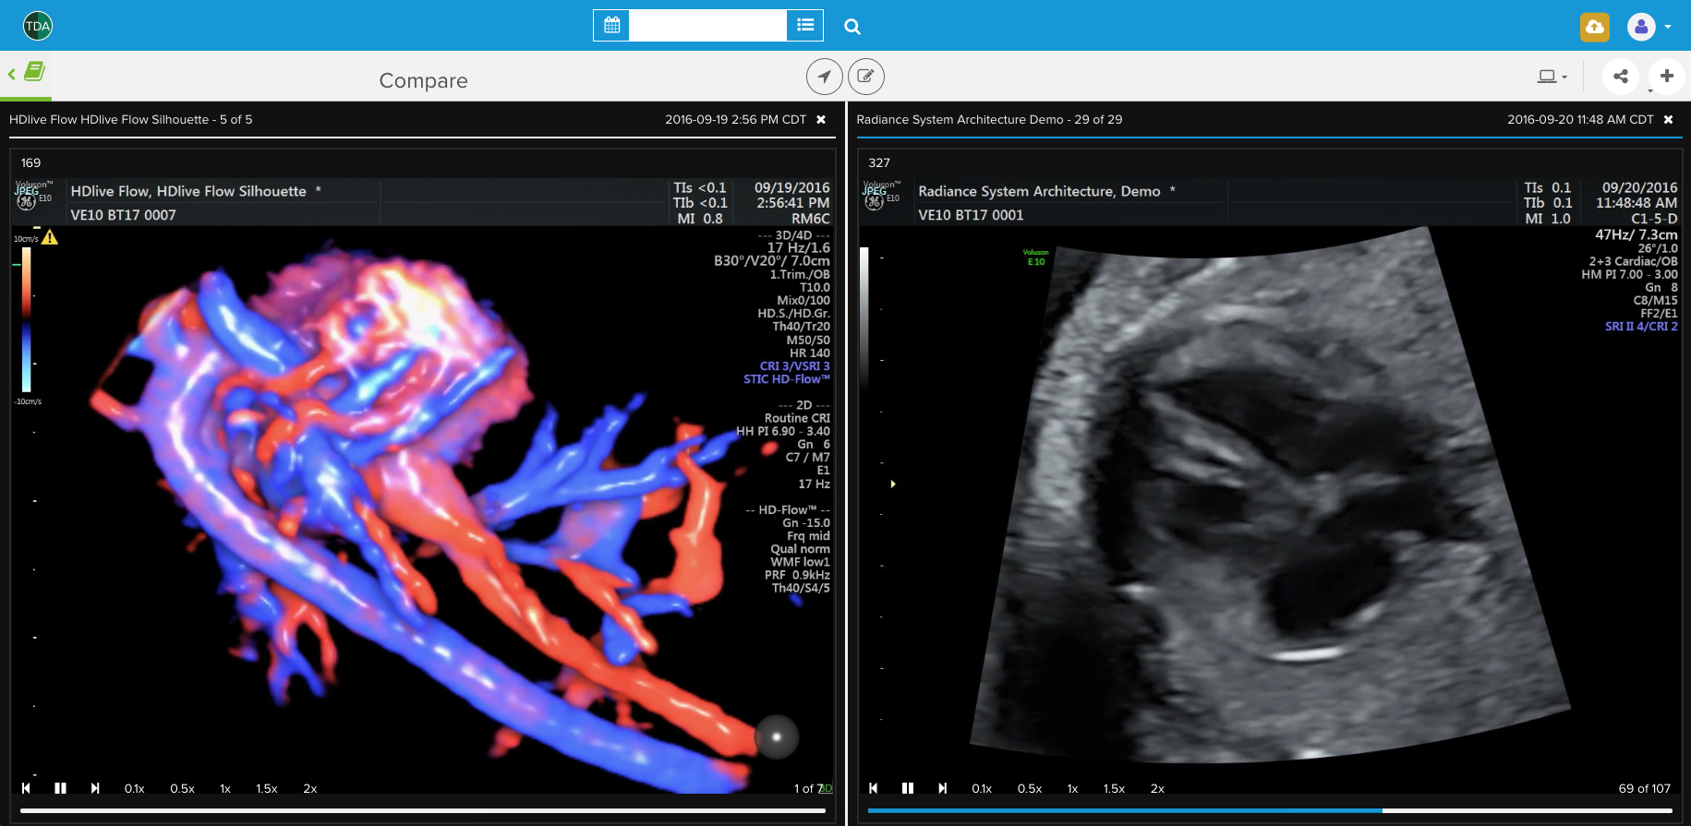Pause playback in right Radiance viewer
The image size is (1691, 826).
(907, 788)
